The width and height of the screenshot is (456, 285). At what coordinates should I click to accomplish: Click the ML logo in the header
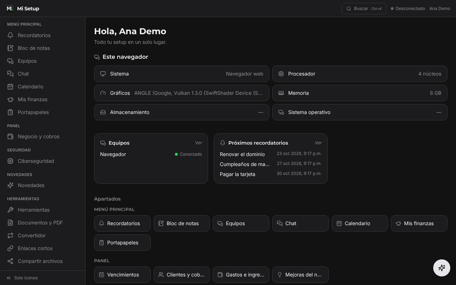(x=10, y=9)
